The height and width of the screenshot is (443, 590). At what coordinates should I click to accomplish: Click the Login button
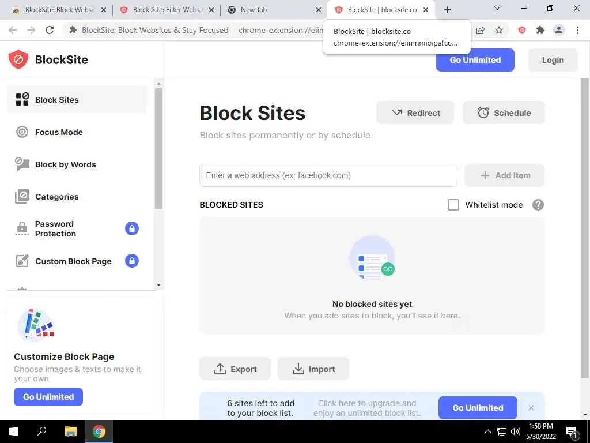553,60
